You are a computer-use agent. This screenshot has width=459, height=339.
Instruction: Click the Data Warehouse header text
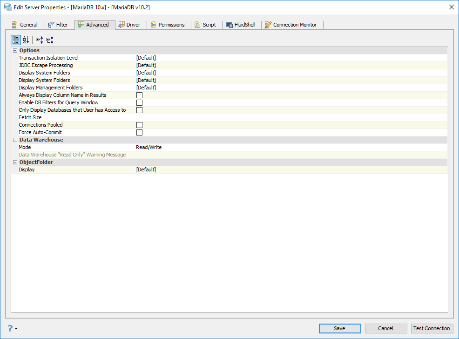41,140
